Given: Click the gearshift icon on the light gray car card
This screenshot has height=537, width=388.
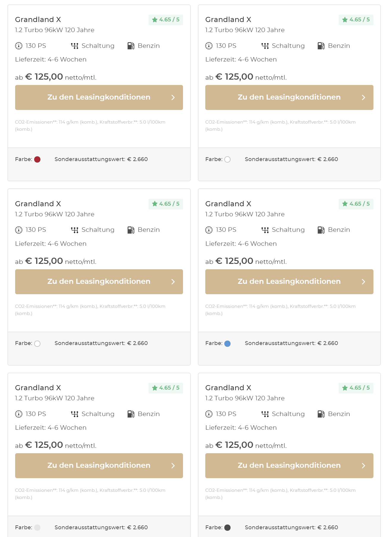Looking at the screenshot, I should [x=75, y=414].
